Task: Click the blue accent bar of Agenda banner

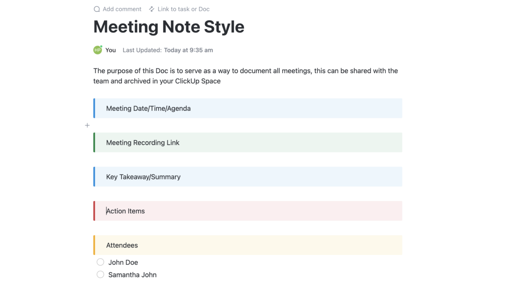Action: [x=94, y=108]
